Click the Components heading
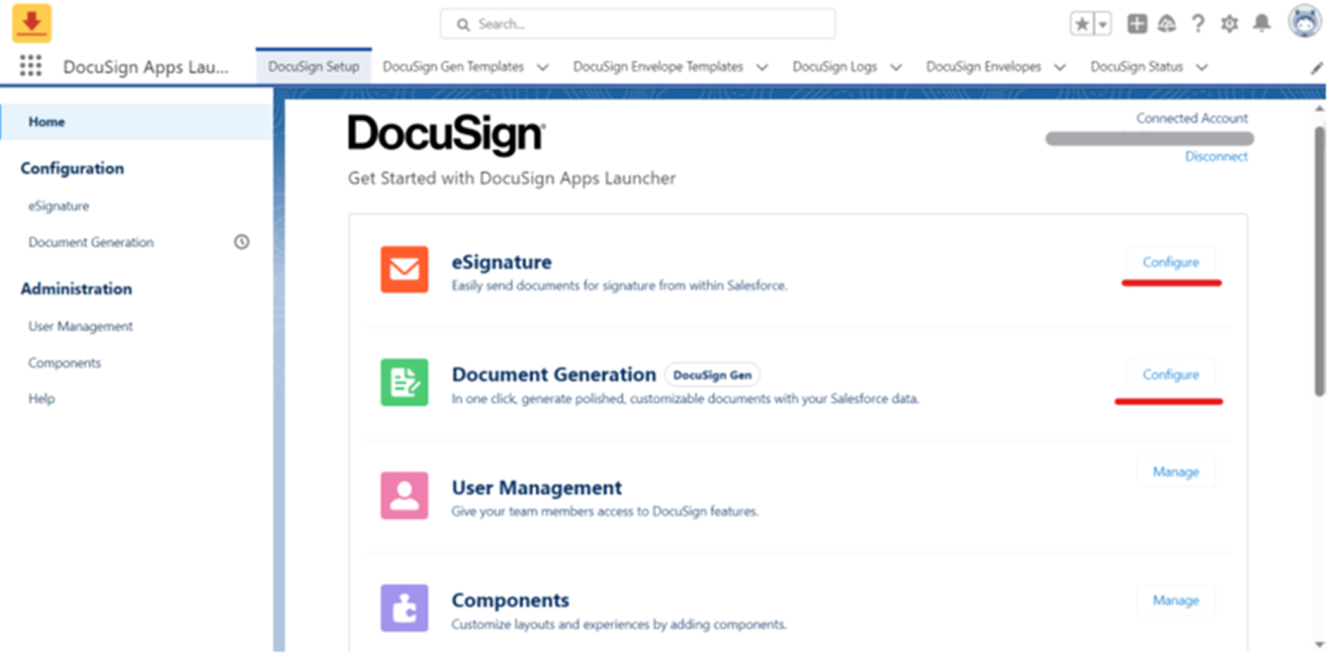 click(x=511, y=600)
